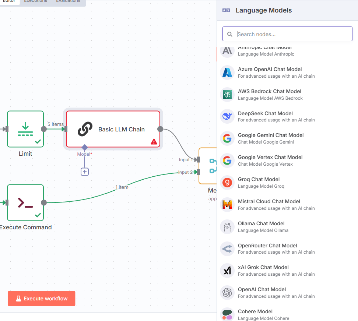Click the 'Language Models' panel heading
358x321 pixels.
[x=264, y=10]
